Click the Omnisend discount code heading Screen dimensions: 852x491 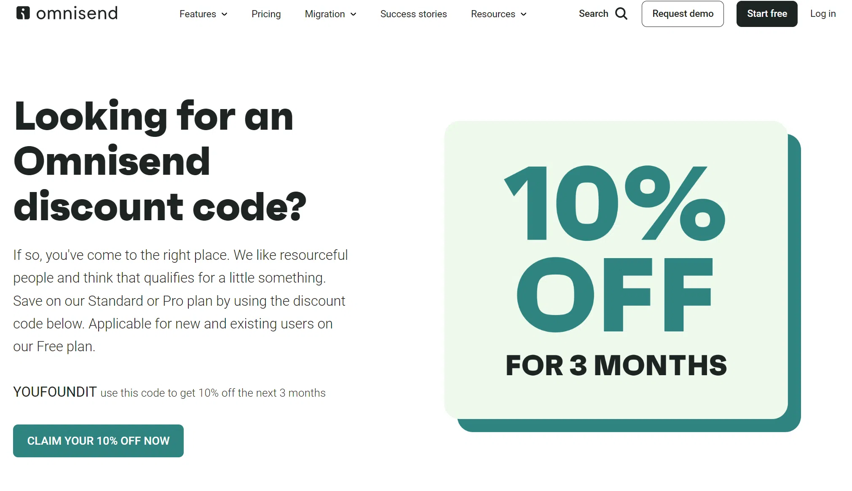tap(160, 161)
